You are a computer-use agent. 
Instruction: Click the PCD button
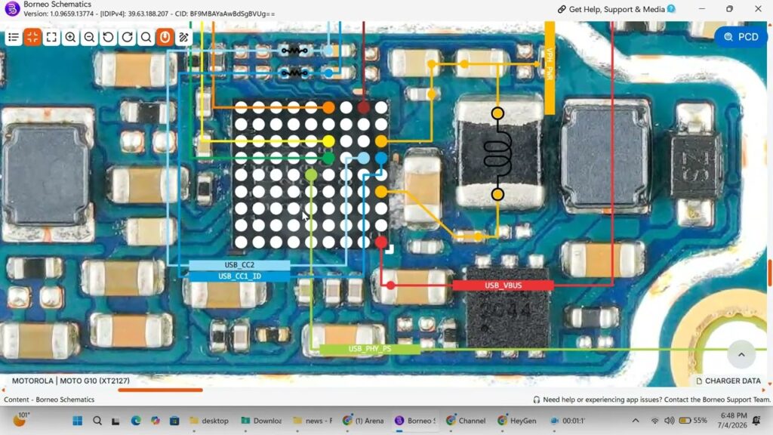point(741,37)
